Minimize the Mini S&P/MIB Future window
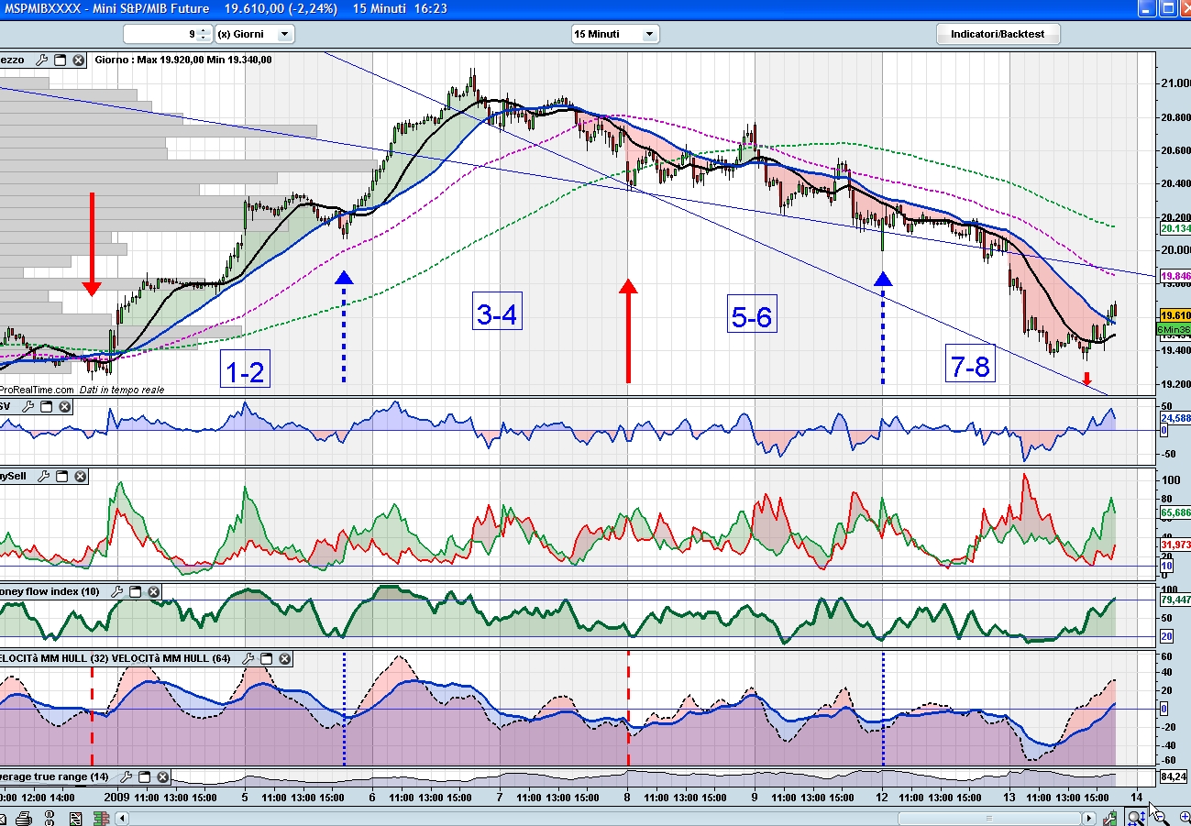Image resolution: width=1191 pixels, height=826 pixels. (1147, 8)
